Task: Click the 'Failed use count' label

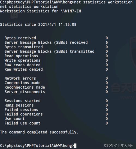Action: point(22,123)
